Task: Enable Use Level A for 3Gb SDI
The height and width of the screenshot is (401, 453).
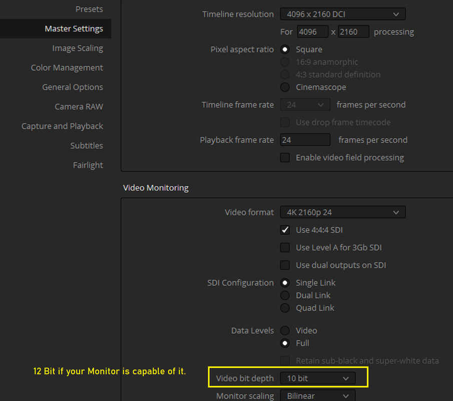Action: (x=285, y=248)
